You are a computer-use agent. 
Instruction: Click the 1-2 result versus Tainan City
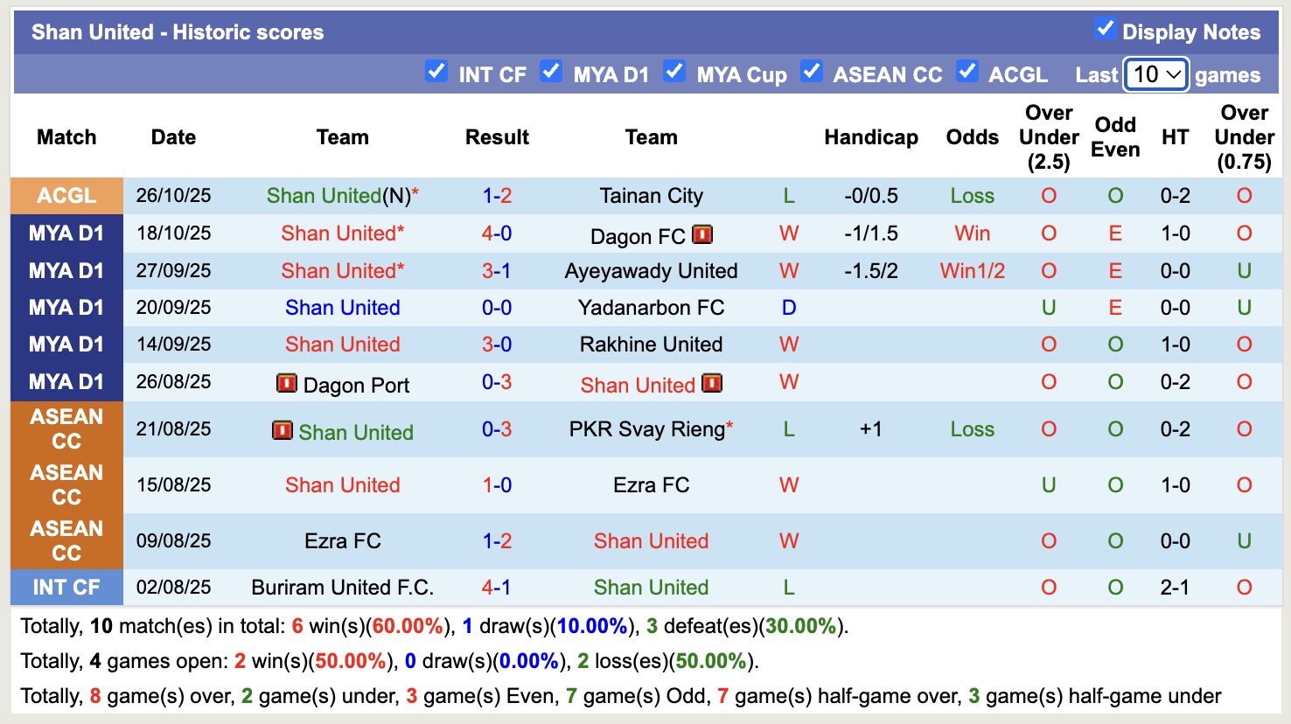point(496,196)
